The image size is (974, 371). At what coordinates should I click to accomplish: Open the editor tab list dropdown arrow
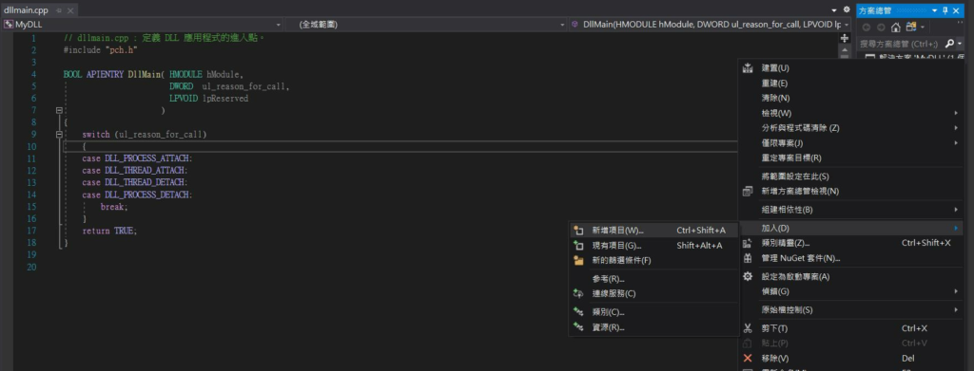[834, 10]
